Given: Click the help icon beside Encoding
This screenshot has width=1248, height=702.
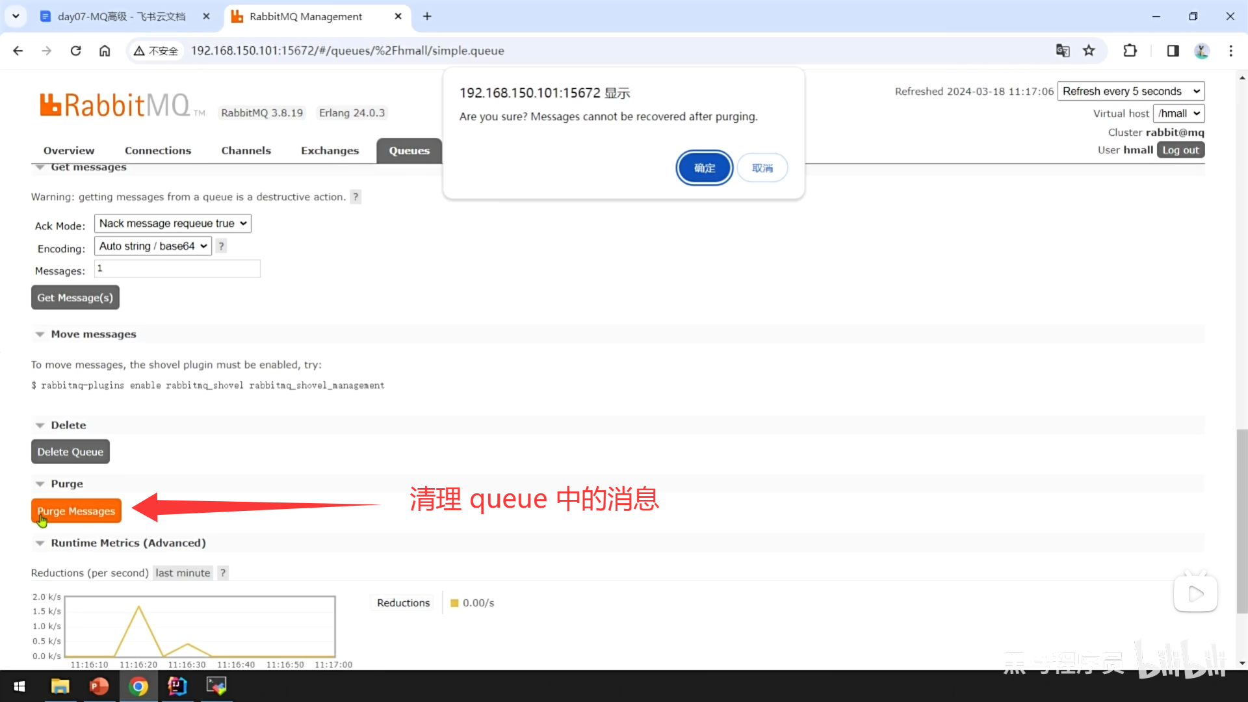Looking at the screenshot, I should [221, 246].
